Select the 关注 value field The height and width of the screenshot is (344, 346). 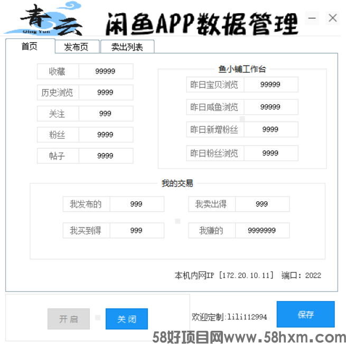coord(106,114)
